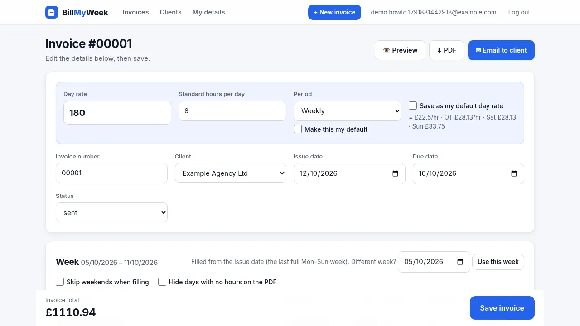Toggle Skip weekends when filling

tap(60, 282)
